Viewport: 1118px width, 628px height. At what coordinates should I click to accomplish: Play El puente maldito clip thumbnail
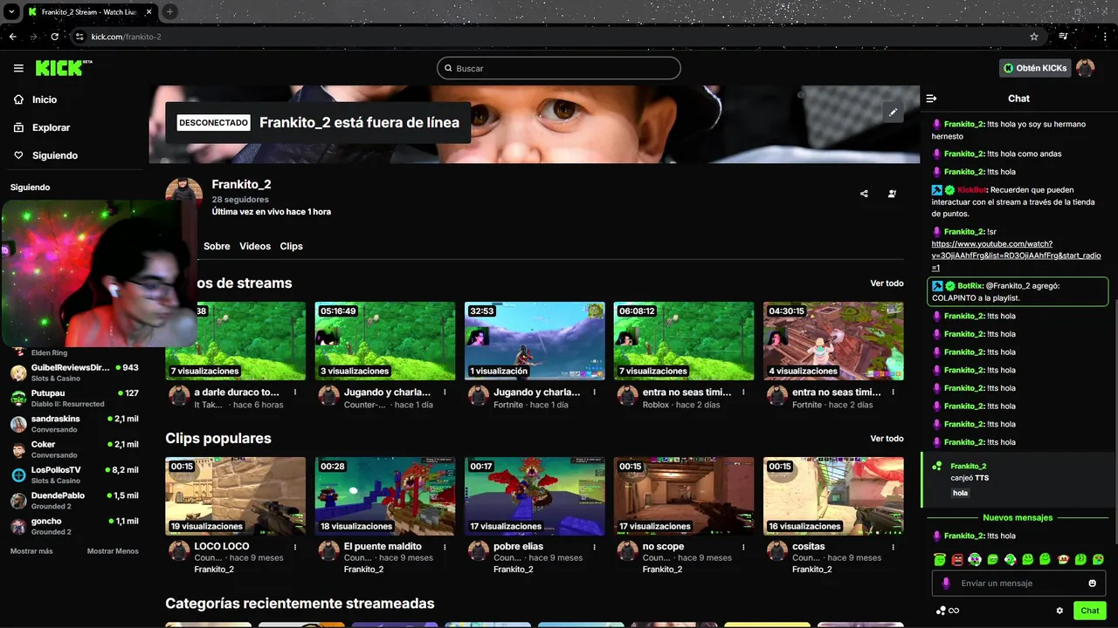[385, 496]
